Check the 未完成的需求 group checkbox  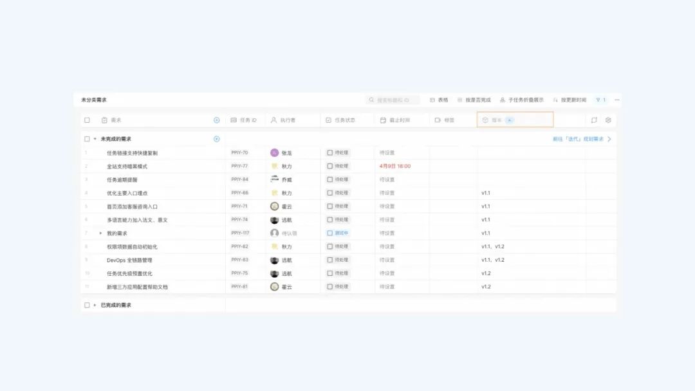[x=87, y=139]
